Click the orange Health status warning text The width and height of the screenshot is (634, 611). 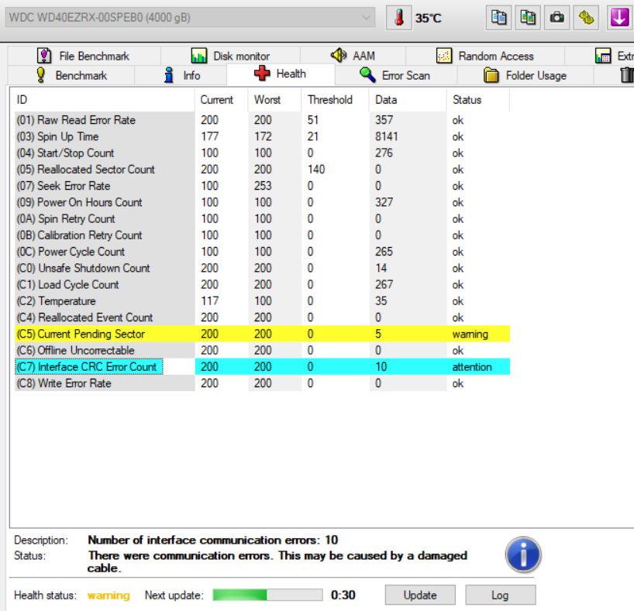click(x=109, y=596)
